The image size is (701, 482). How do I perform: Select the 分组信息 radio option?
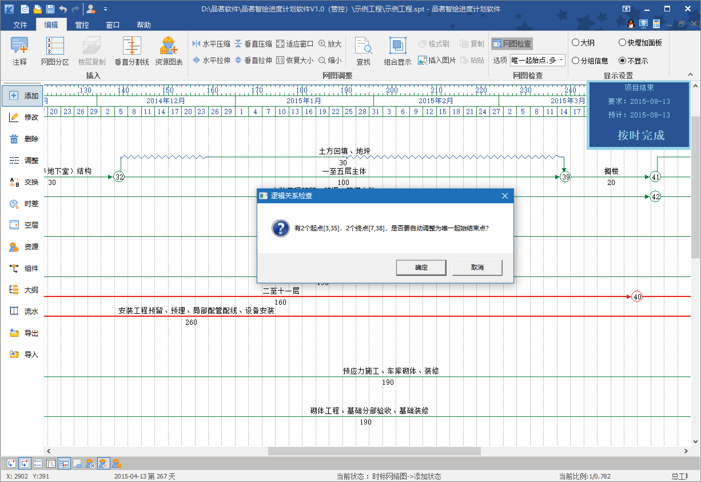click(575, 61)
